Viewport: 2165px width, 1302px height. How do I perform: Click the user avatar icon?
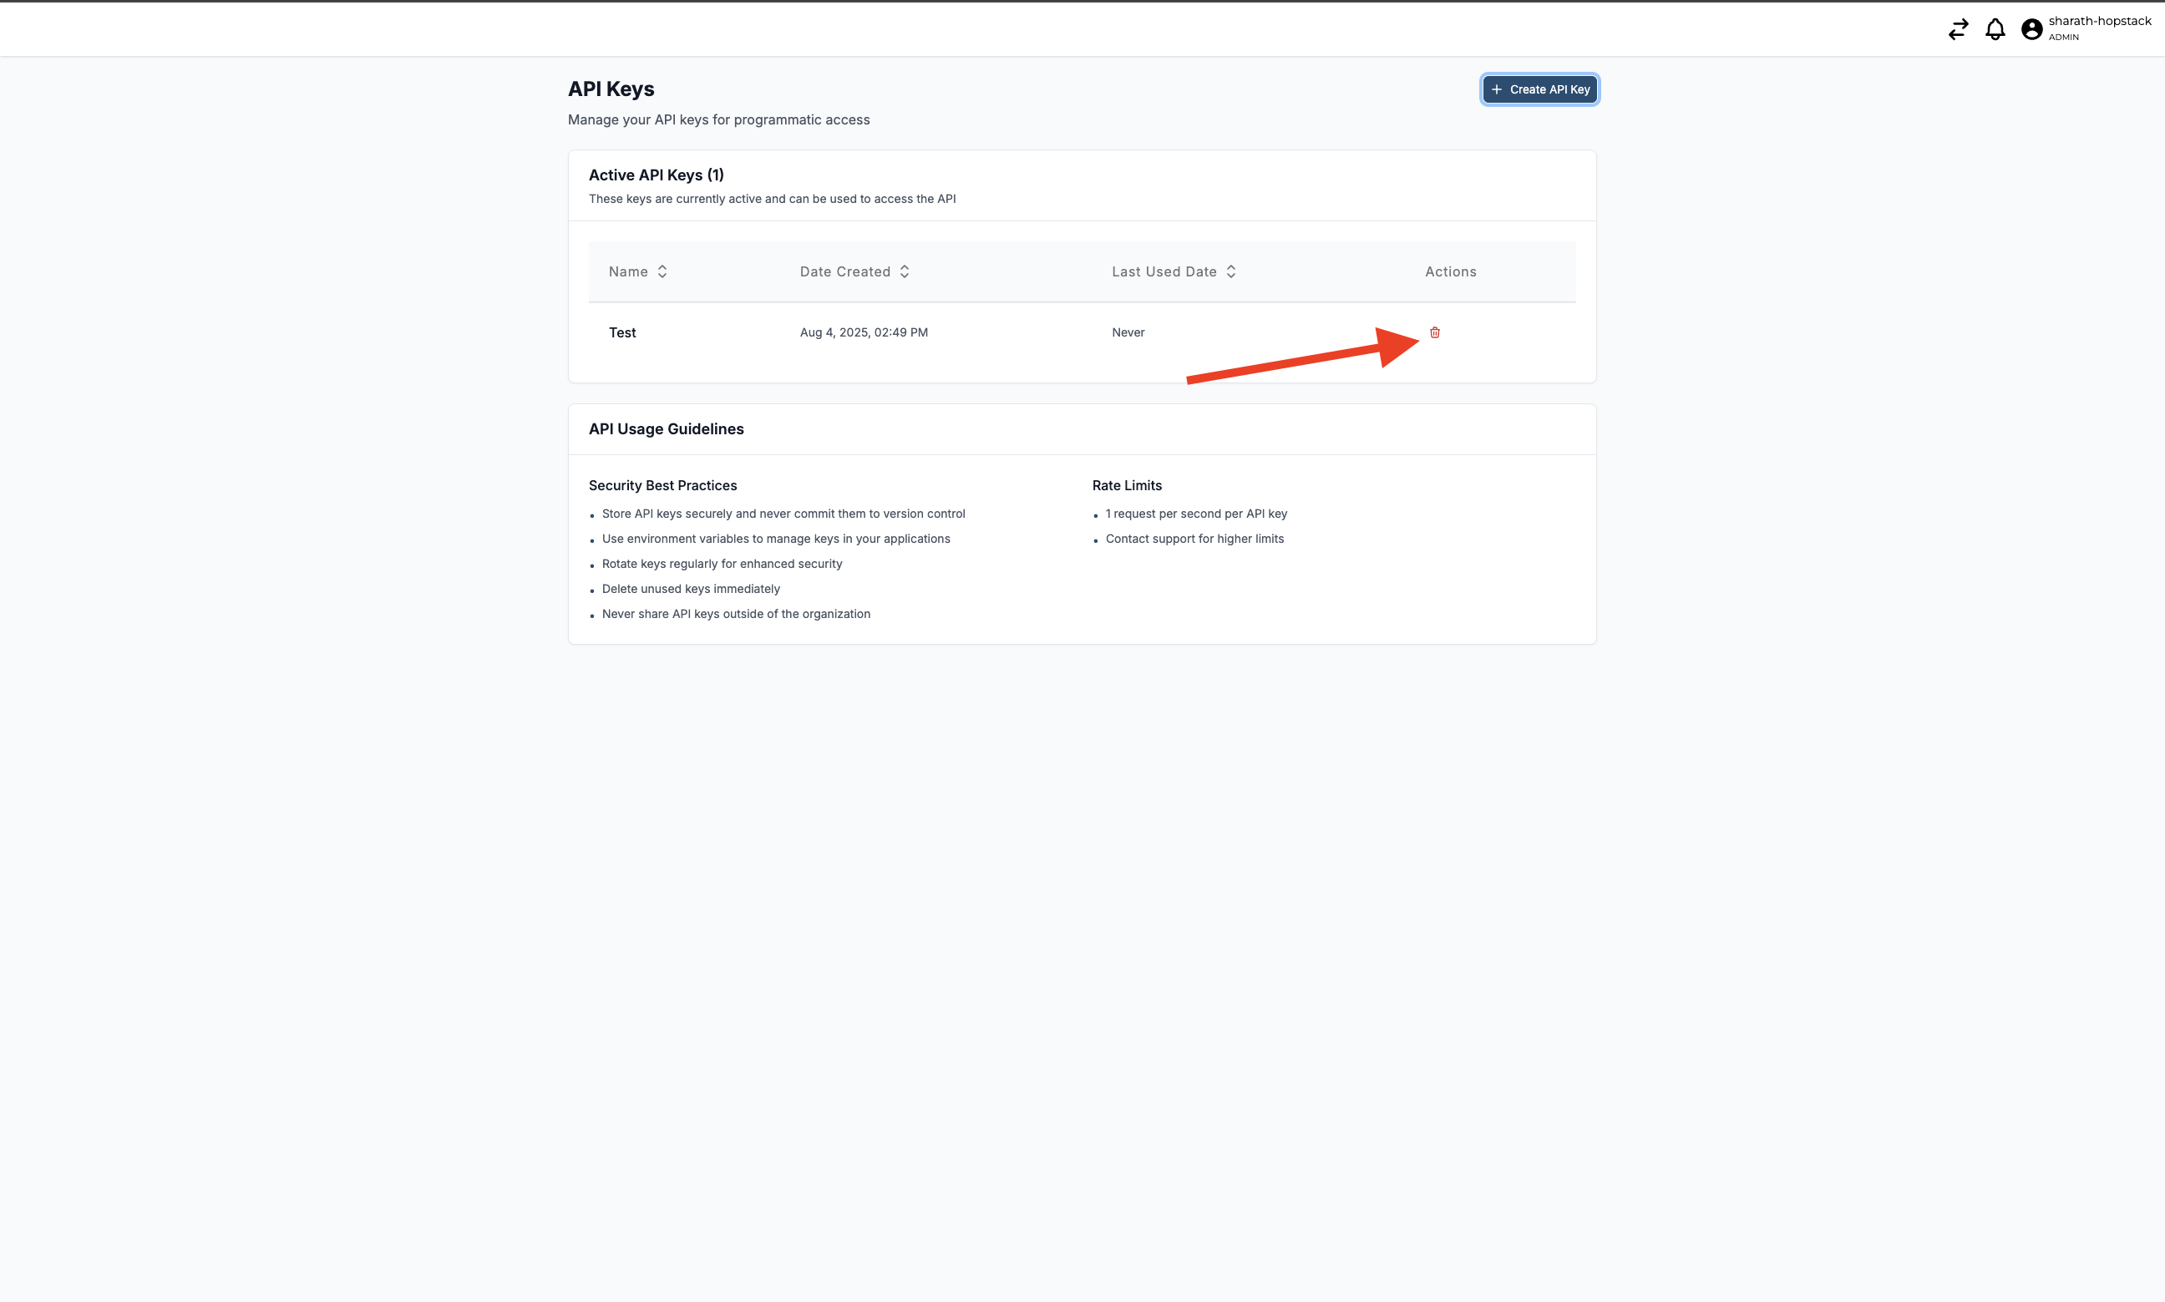(x=2031, y=30)
